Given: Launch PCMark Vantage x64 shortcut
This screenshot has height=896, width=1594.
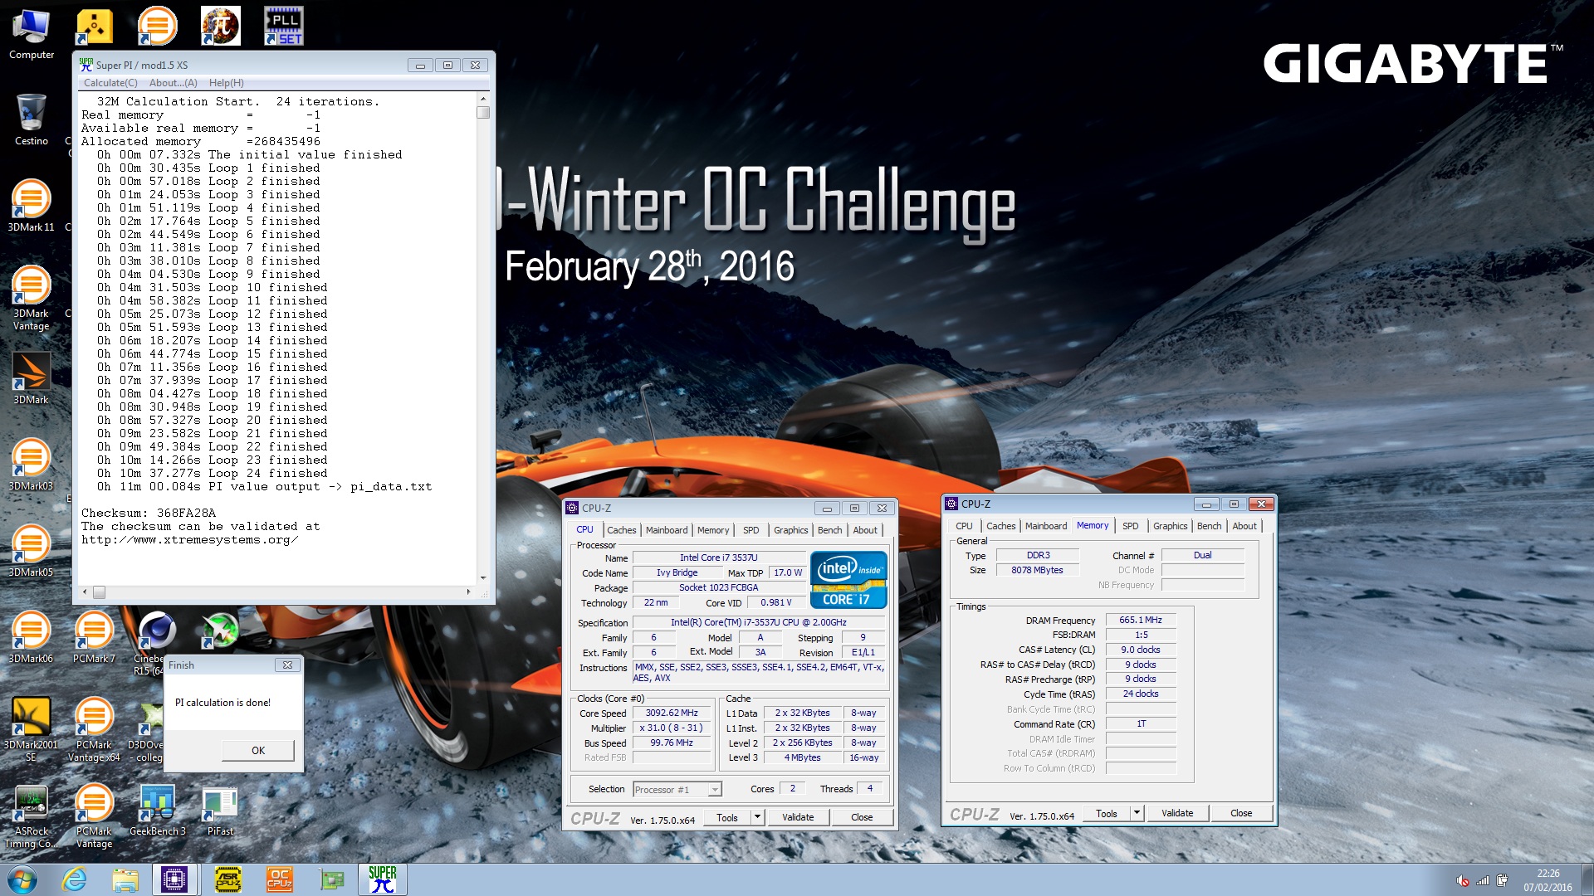Looking at the screenshot, I should 94,728.
